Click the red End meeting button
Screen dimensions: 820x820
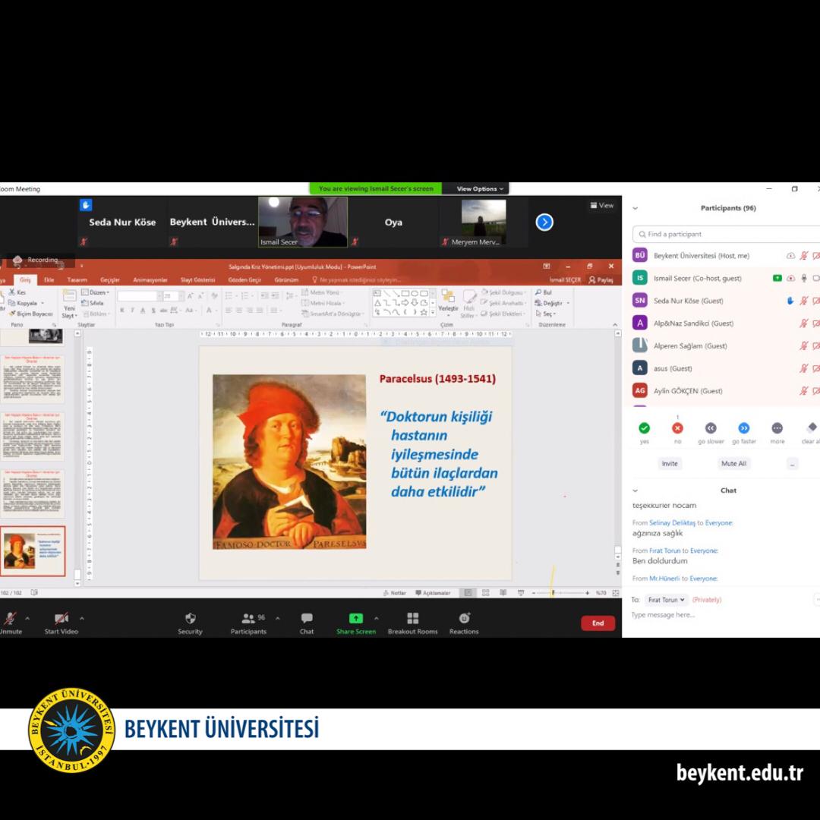(x=598, y=623)
